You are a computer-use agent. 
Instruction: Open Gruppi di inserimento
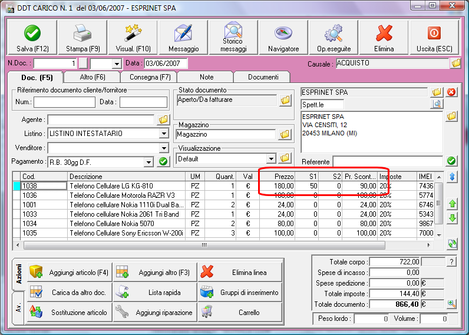tap(240, 292)
